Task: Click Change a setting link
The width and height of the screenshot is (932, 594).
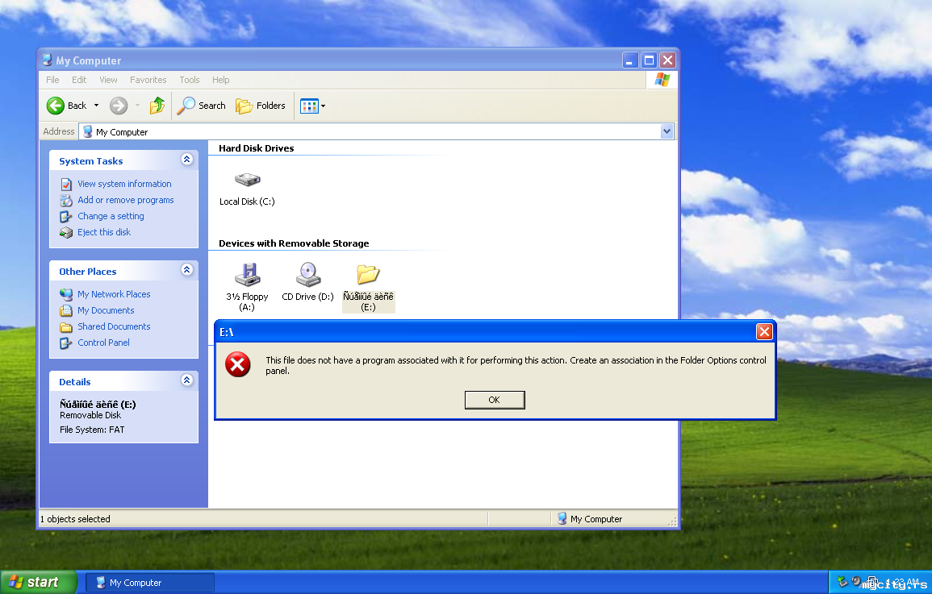Action: 111,216
